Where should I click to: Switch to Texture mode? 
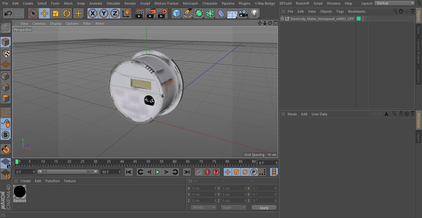click(x=6, y=53)
